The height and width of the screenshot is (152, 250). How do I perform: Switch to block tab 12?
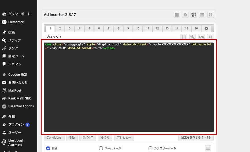coord(157,28)
